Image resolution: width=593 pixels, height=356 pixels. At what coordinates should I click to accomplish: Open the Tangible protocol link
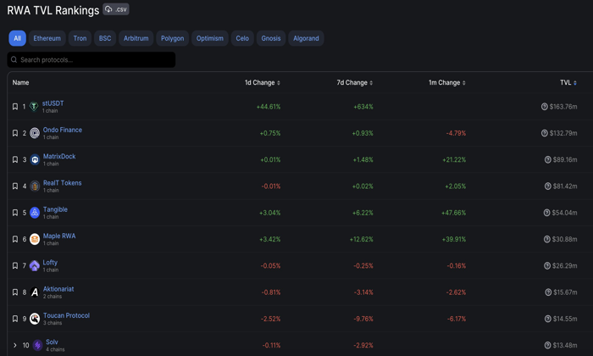point(55,209)
